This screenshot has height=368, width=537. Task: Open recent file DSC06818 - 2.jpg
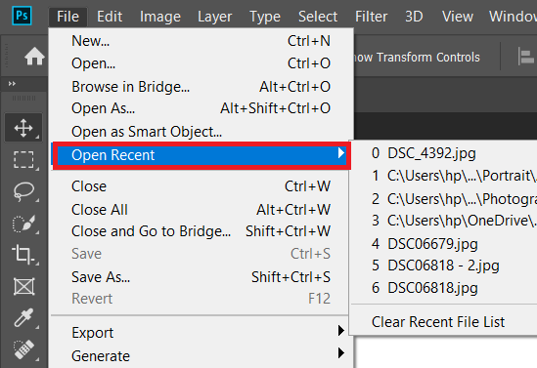click(444, 266)
